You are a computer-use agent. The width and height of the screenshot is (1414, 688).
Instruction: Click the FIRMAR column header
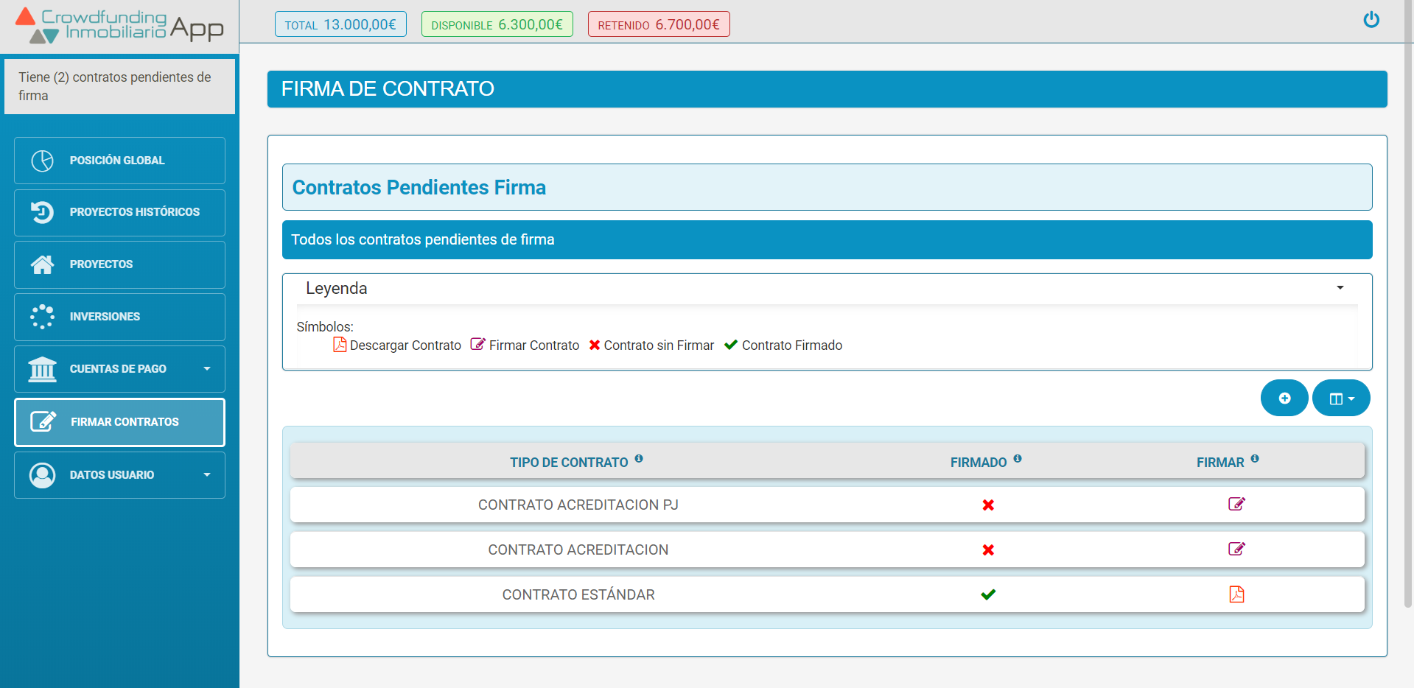click(1220, 463)
